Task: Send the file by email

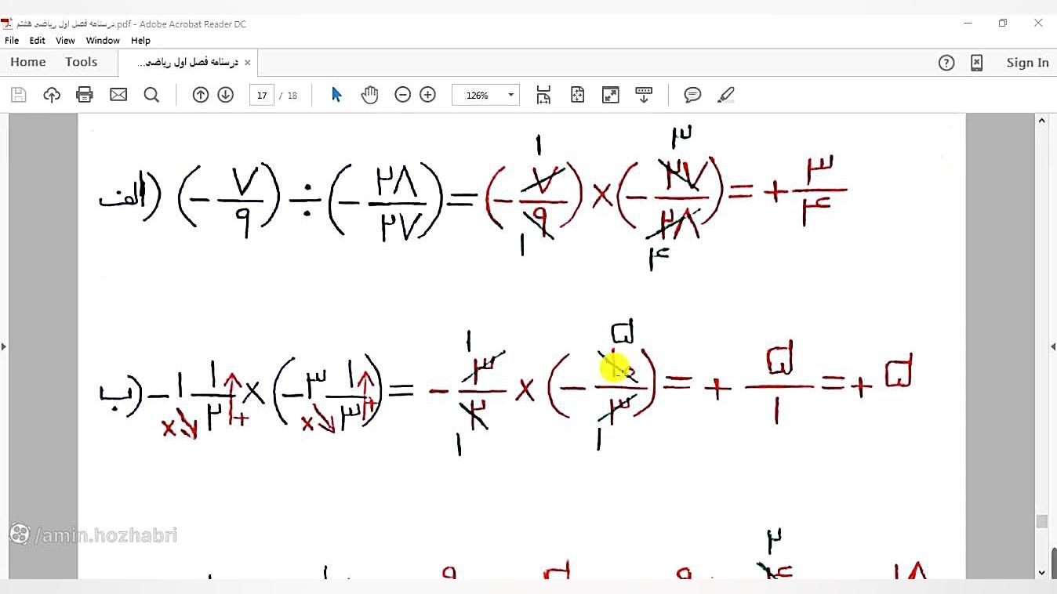Action: point(118,95)
